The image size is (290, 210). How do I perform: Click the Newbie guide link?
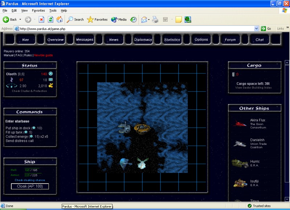pos(43,55)
